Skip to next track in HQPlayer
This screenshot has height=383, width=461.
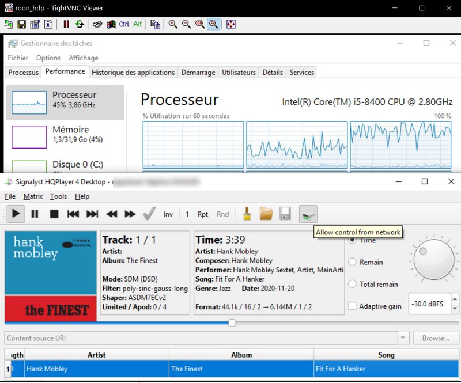click(x=92, y=214)
